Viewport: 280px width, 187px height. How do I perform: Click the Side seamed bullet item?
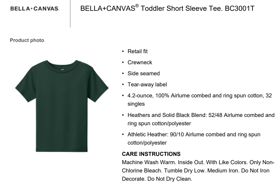pos(144,74)
